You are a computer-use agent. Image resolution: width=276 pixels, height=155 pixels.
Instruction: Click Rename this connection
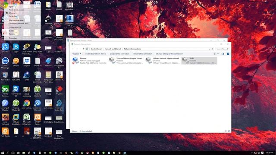tap(143, 54)
